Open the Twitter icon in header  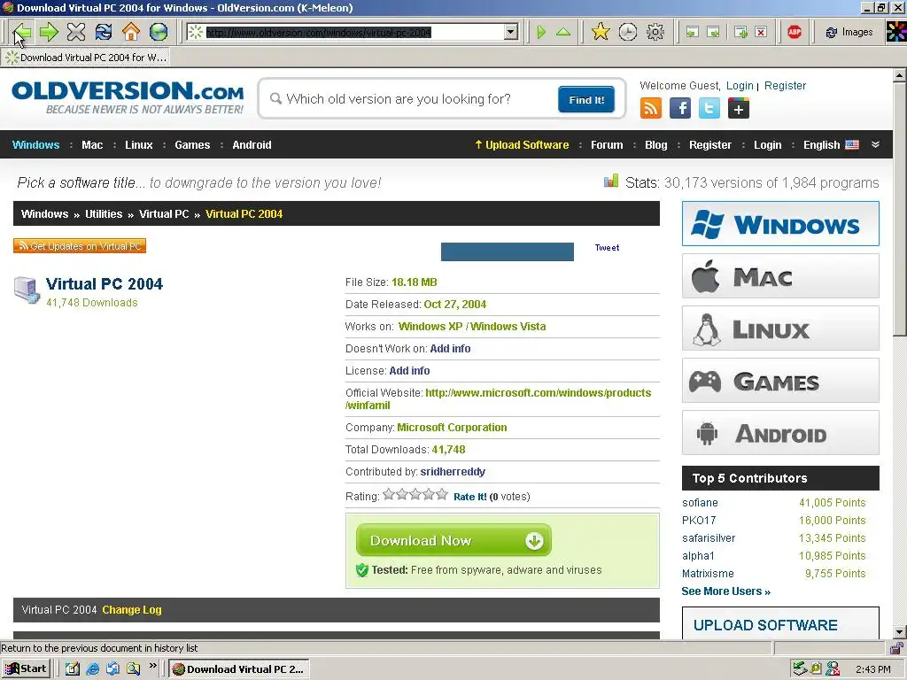709,108
